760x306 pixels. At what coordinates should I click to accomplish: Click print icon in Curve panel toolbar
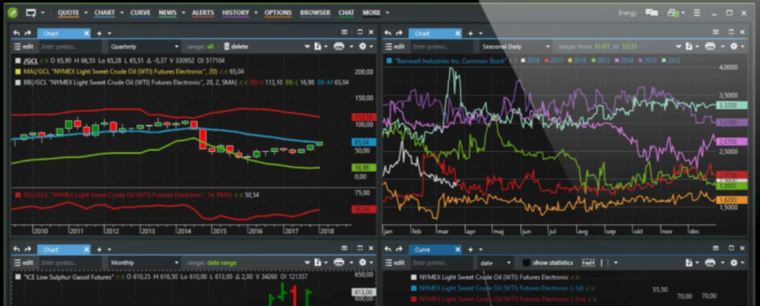pyautogui.click(x=710, y=263)
